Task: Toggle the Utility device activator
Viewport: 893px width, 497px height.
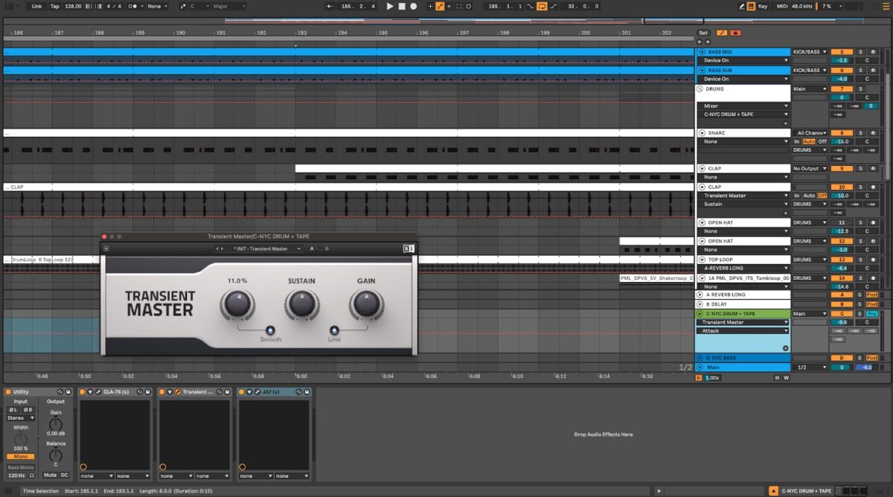Action: [x=8, y=392]
